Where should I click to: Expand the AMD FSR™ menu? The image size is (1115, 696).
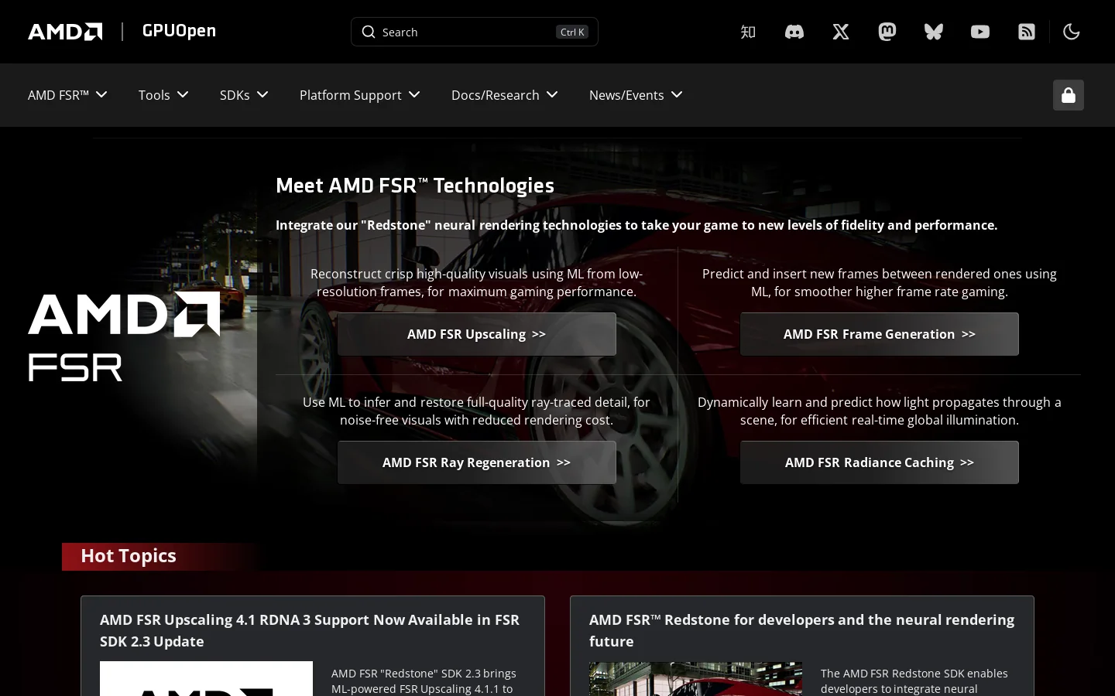67,95
